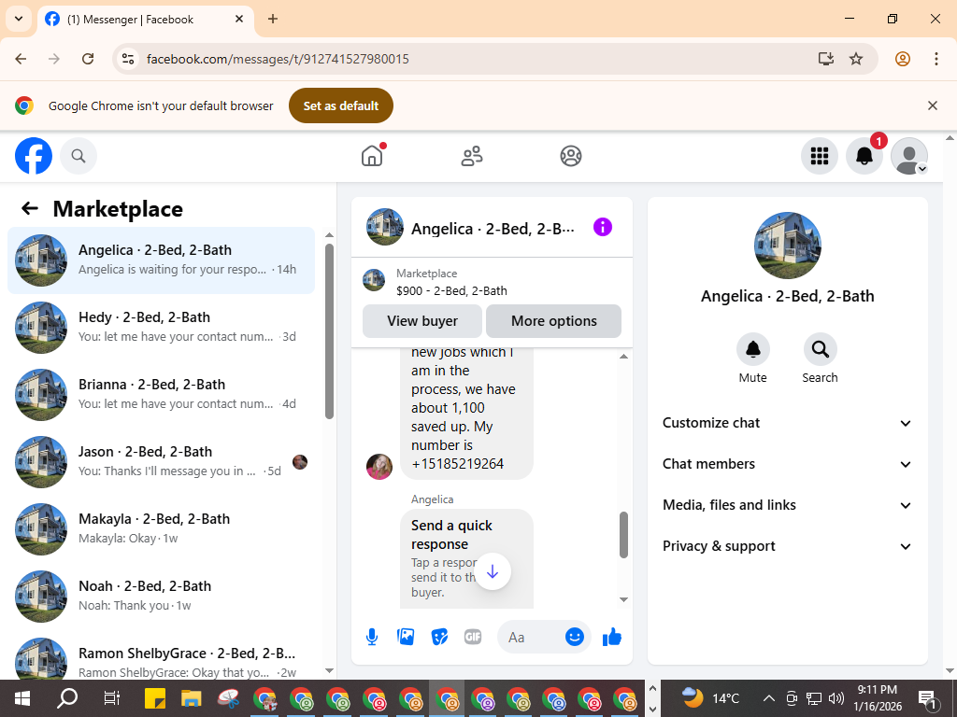Reload the page in Chrome
Image resolution: width=957 pixels, height=717 pixels.
pyautogui.click(x=88, y=59)
